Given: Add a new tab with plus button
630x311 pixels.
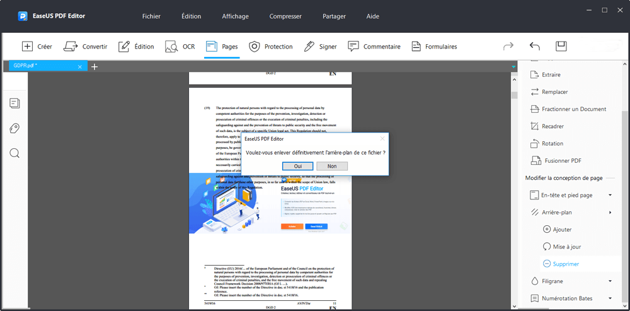Looking at the screenshot, I should click(x=94, y=67).
